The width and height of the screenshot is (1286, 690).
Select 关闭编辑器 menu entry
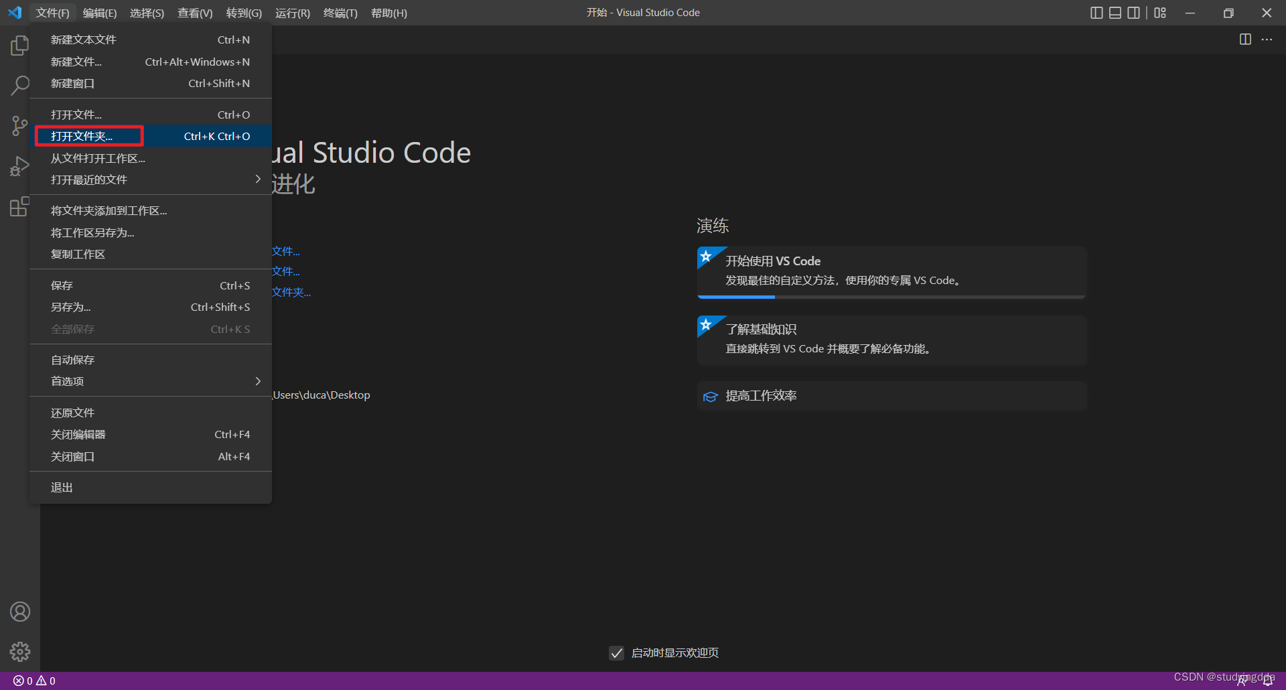coord(151,434)
